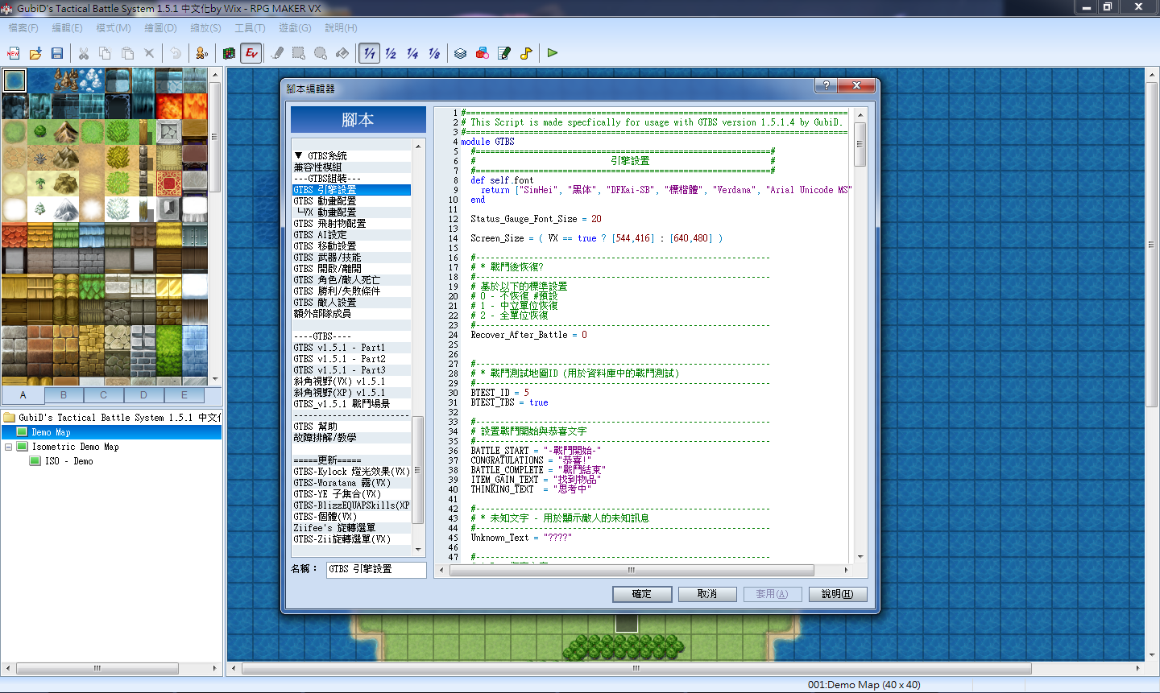Set zoom scale to 1/4
The height and width of the screenshot is (693, 1160).
tap(412, 53)
